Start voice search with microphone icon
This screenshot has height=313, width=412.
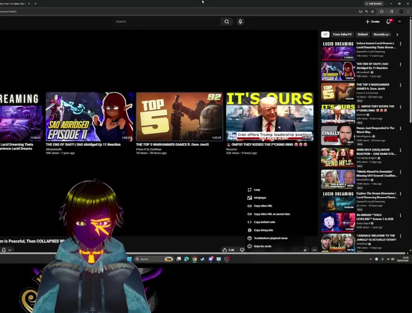click(240, 22)
